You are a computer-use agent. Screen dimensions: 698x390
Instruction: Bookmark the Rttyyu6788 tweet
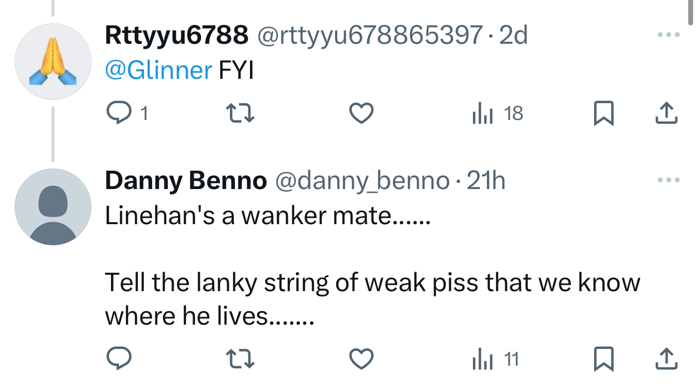[x=603, y=113]
